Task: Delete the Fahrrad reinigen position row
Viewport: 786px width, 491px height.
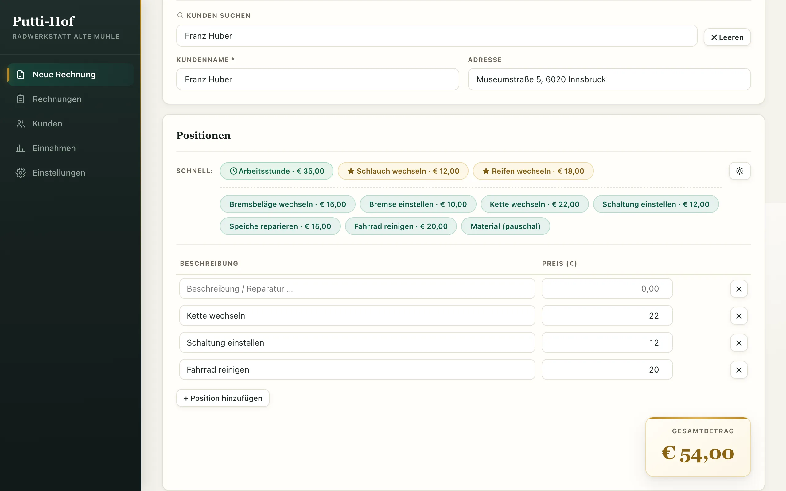Action: click(739, 369)
